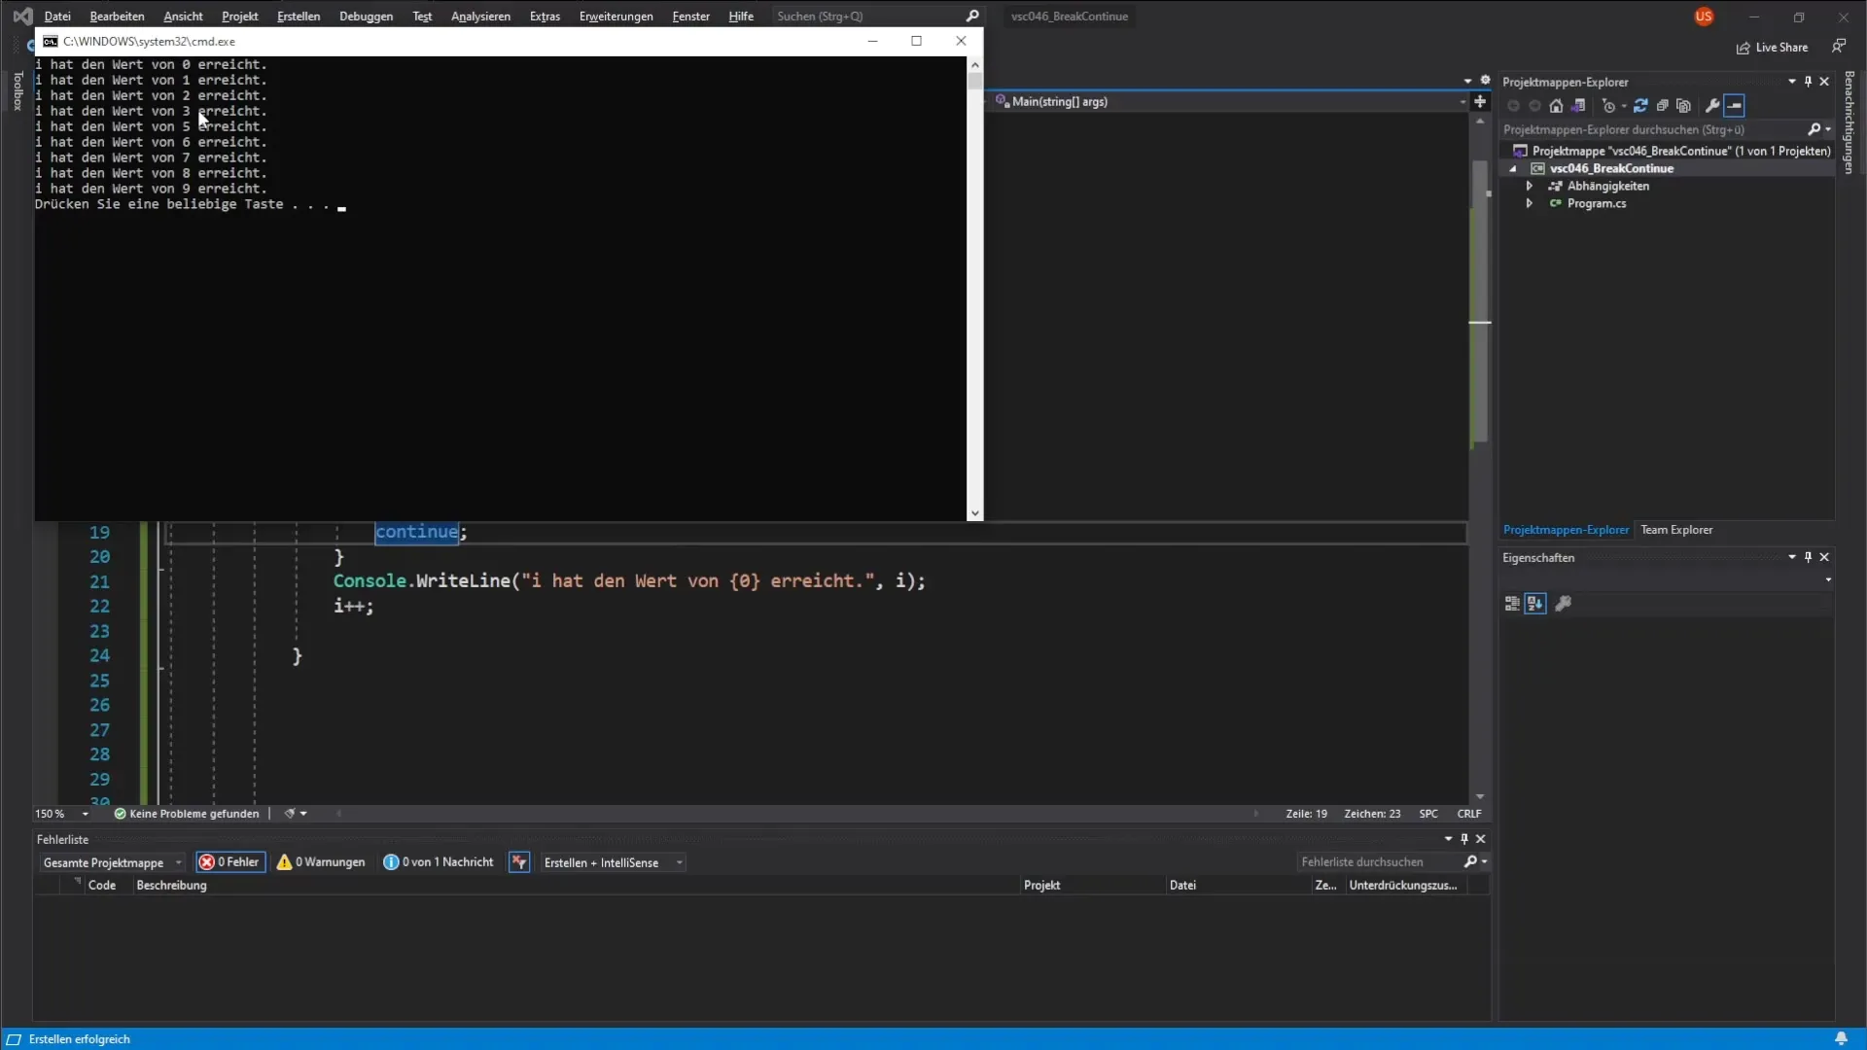Click editor split window icon

pos(1480,101)
